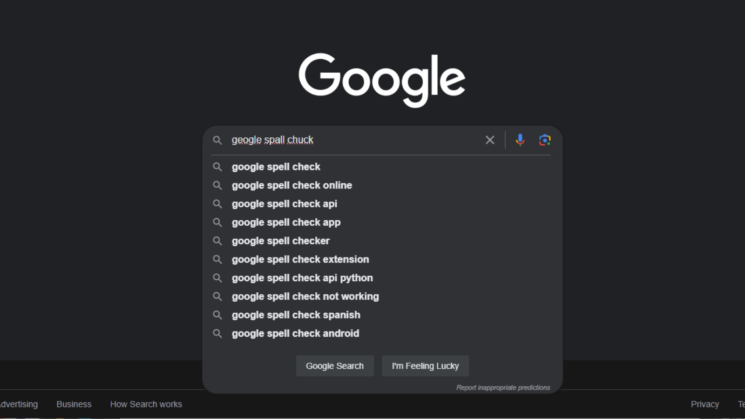This screenshot has height=419, width=745.
Task: Select suggestion 'google spell check not working'
Action: (x=305, y=296)
